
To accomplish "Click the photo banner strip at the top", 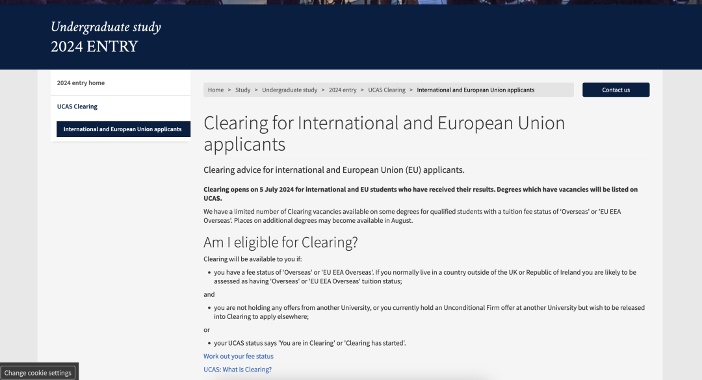I will 351,2.
